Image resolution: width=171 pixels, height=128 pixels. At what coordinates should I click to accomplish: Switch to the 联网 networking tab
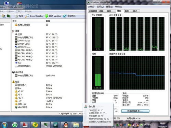(x=127, y=11)
